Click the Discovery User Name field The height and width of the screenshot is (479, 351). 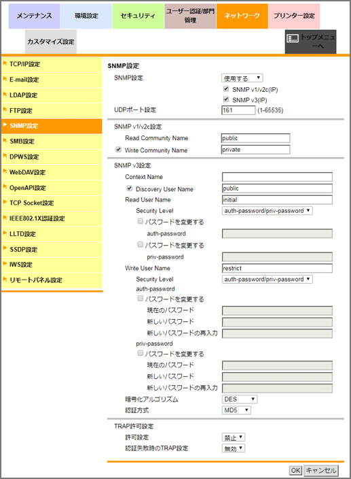pos(277,188)
